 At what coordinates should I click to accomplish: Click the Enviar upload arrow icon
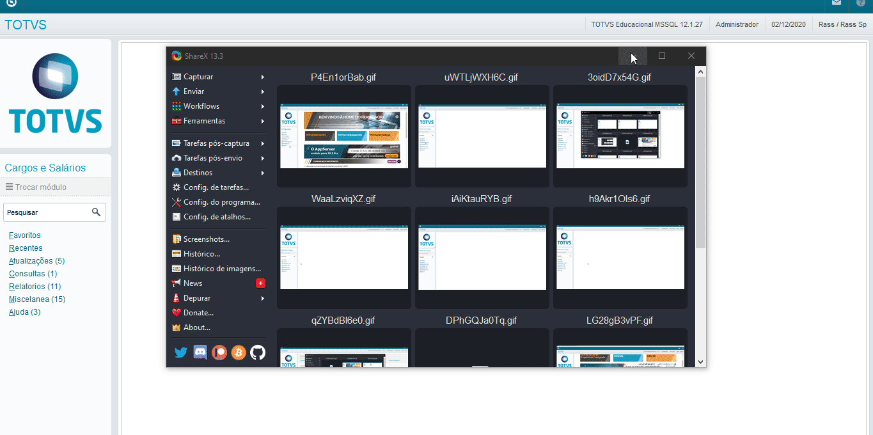pos(177,91)
